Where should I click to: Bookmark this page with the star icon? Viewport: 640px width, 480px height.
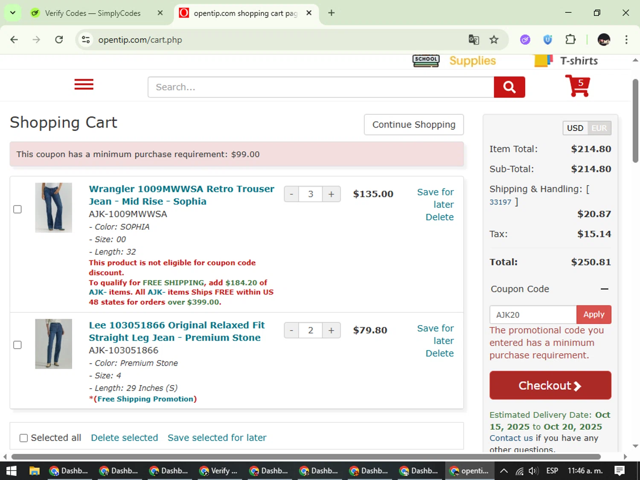(494, 40)
